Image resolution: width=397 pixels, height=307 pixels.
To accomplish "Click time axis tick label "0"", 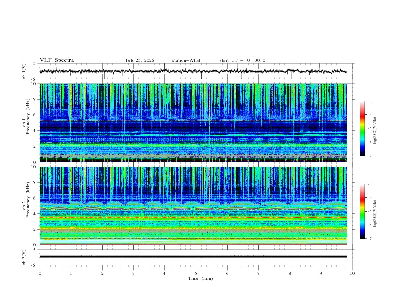I will 40,273.
